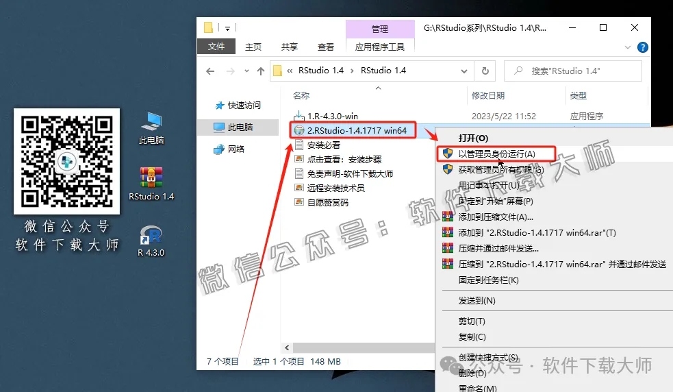Choose 删除(D) in the context menu
673x392 pixels.
pos(472,373)
